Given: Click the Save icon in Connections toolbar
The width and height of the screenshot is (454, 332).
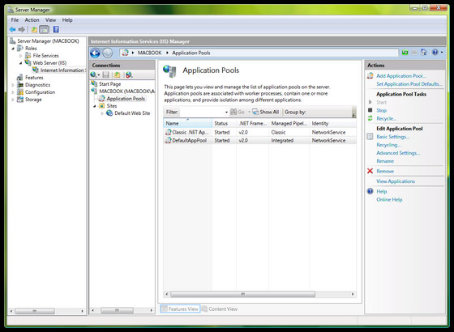Looking at the screenshot, I should 106,74.
